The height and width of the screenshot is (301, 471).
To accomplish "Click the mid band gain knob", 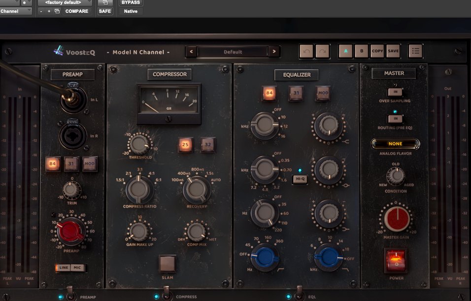I will click(x=329, y=169).
